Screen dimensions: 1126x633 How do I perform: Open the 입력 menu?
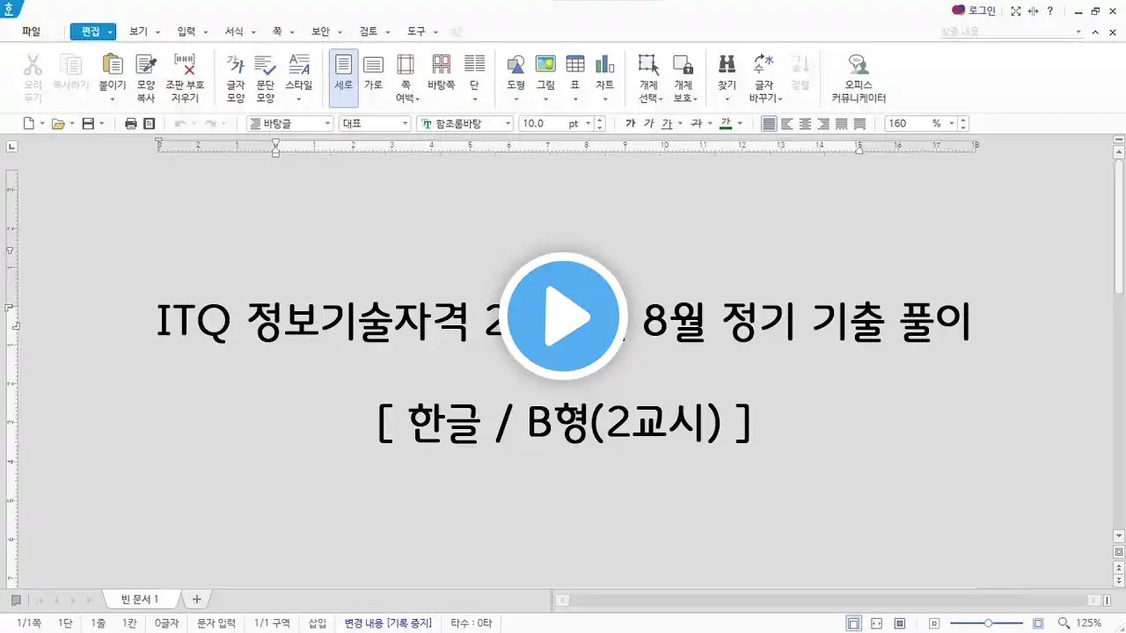click(x=186, y=31)
